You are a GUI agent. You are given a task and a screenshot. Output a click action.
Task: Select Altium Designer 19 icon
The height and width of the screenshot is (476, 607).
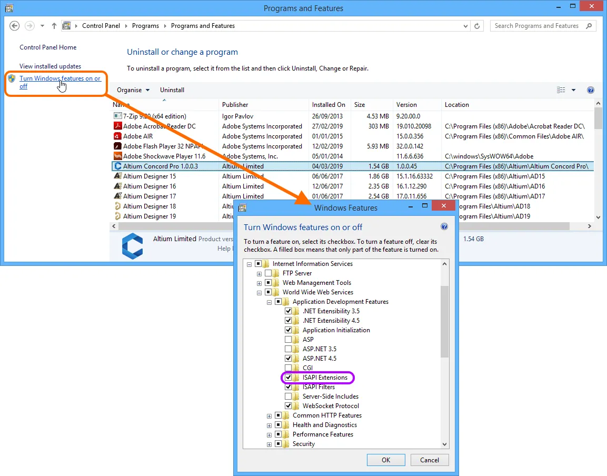[x=118, y=216]
